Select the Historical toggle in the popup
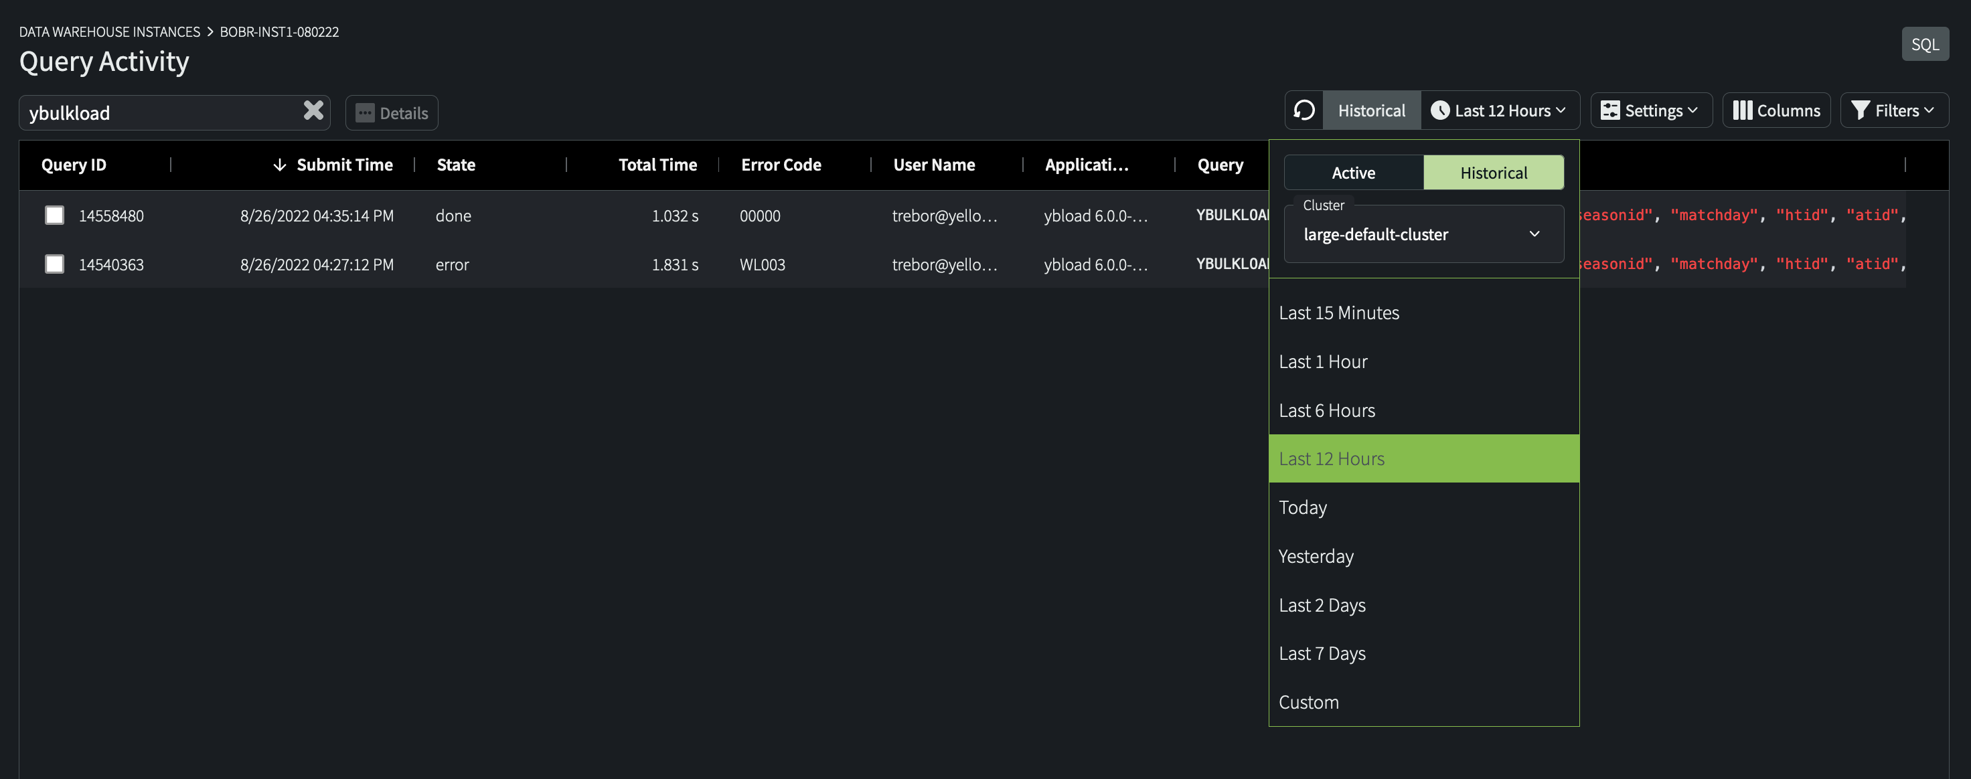 (1493, 173)
